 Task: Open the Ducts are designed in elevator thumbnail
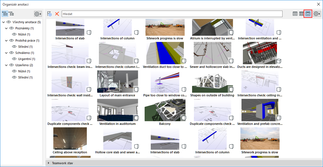pos(260,53)
